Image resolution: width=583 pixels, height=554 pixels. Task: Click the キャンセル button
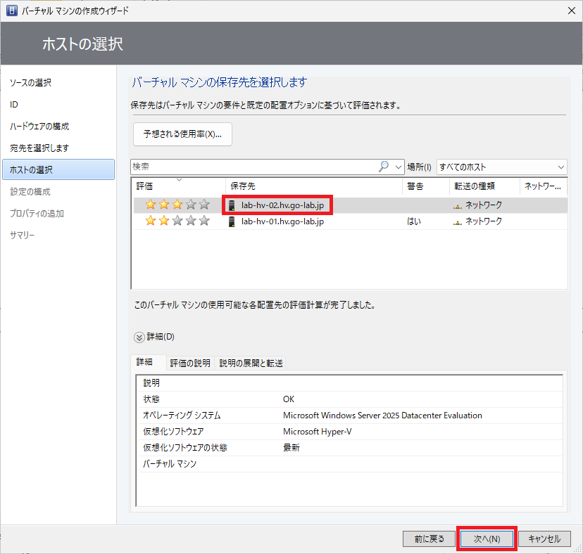[544, 539]
